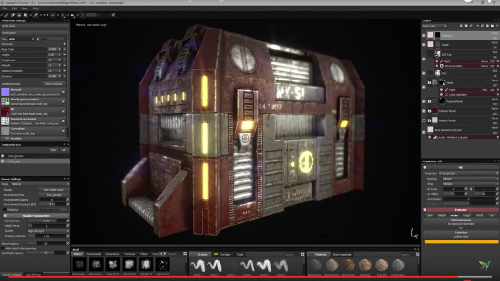Add a new channel with plus icon
This screenshot has width=500, height=281.
click(65, 44)
